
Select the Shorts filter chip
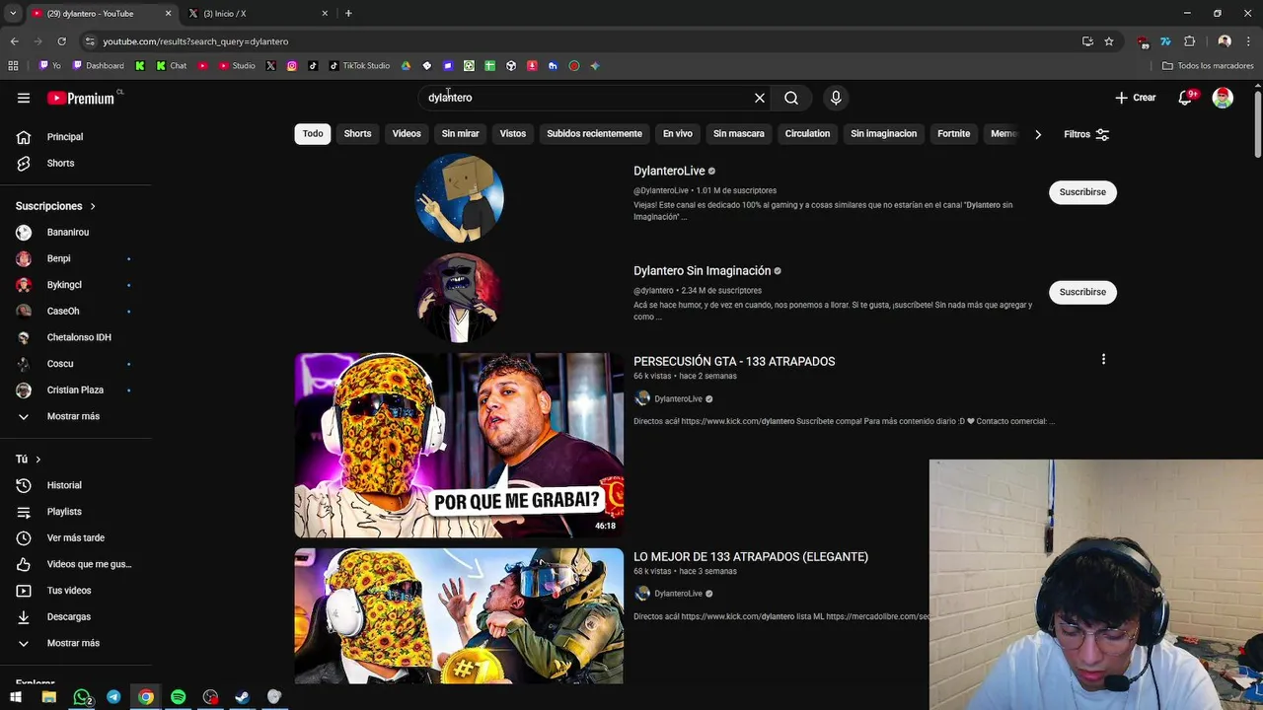[x=357, y=134]
